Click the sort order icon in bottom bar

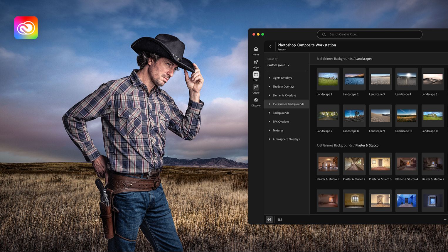[x=280, y=219]
